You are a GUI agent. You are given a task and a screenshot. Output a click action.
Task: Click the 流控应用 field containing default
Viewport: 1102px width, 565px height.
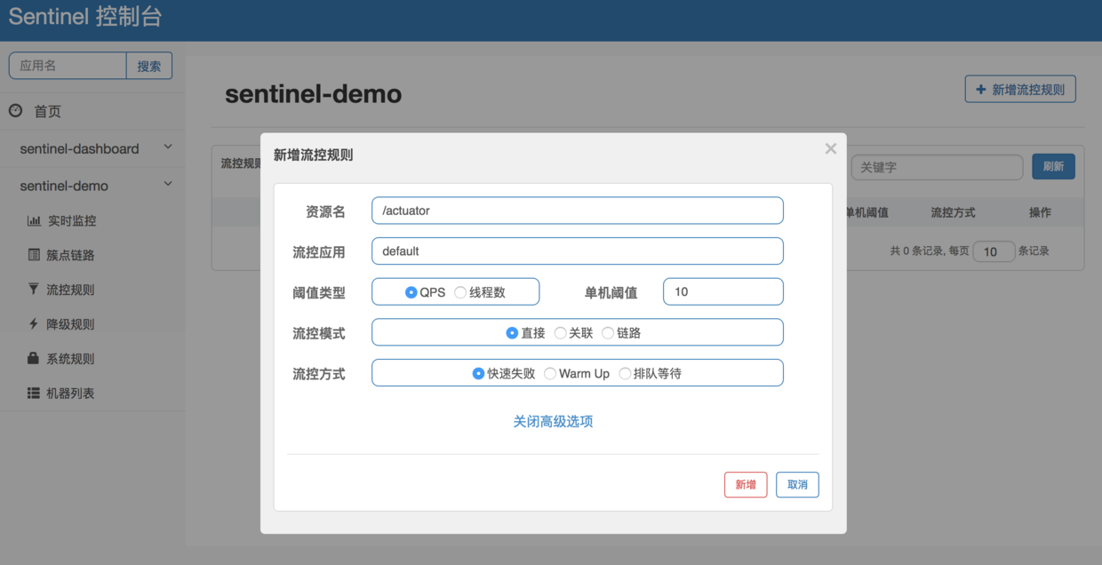[x=578, y=251]
